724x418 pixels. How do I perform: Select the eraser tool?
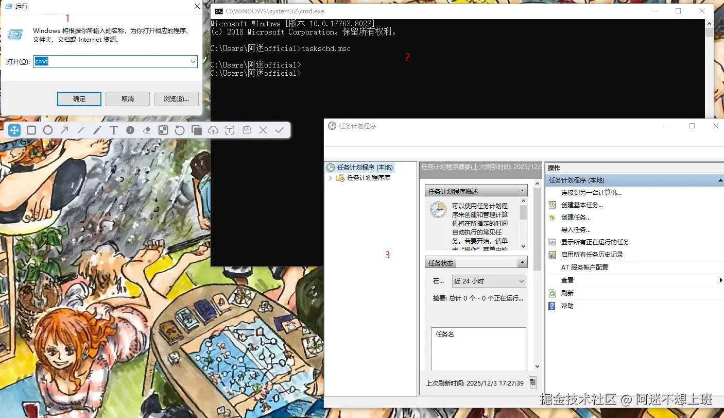(147, 130)
